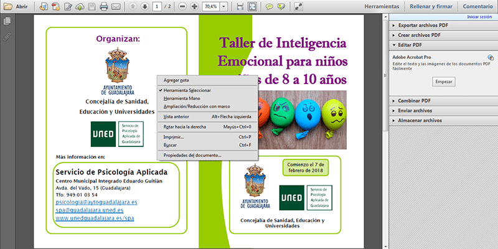The image size is (498, 249).
Task: Choose Herramienta Mano menu item
Action: (x=207, y=98)
